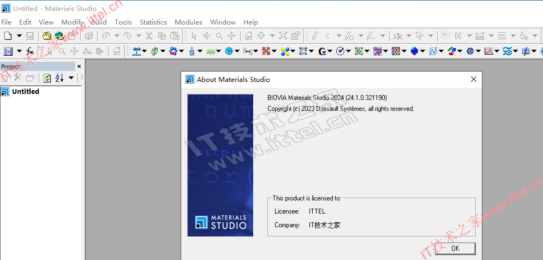Click the Kinetix K lattice icon
Screen dimensions: 543x260
click(x=359, y=51)
